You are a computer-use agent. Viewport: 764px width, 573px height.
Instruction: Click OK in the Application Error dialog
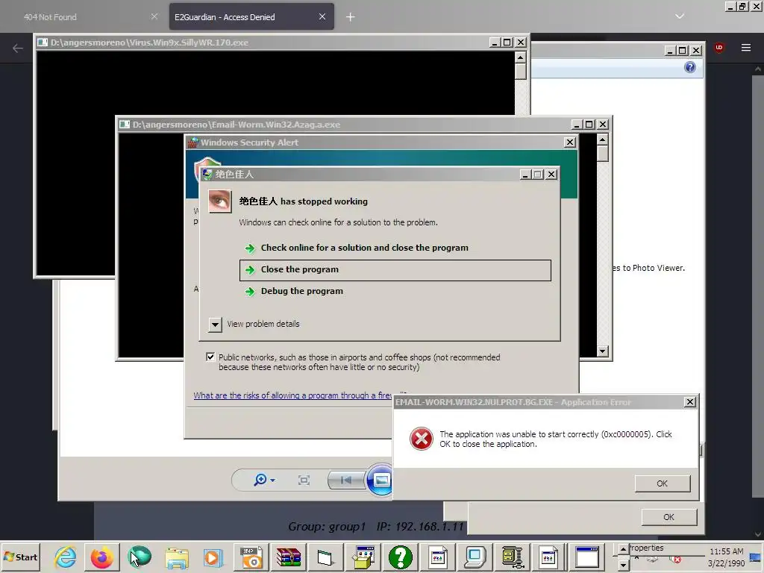pos(663,483)
